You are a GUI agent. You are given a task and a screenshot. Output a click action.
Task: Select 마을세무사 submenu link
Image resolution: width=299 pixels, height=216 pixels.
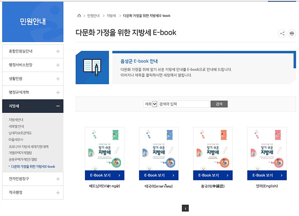pos(16,140)
